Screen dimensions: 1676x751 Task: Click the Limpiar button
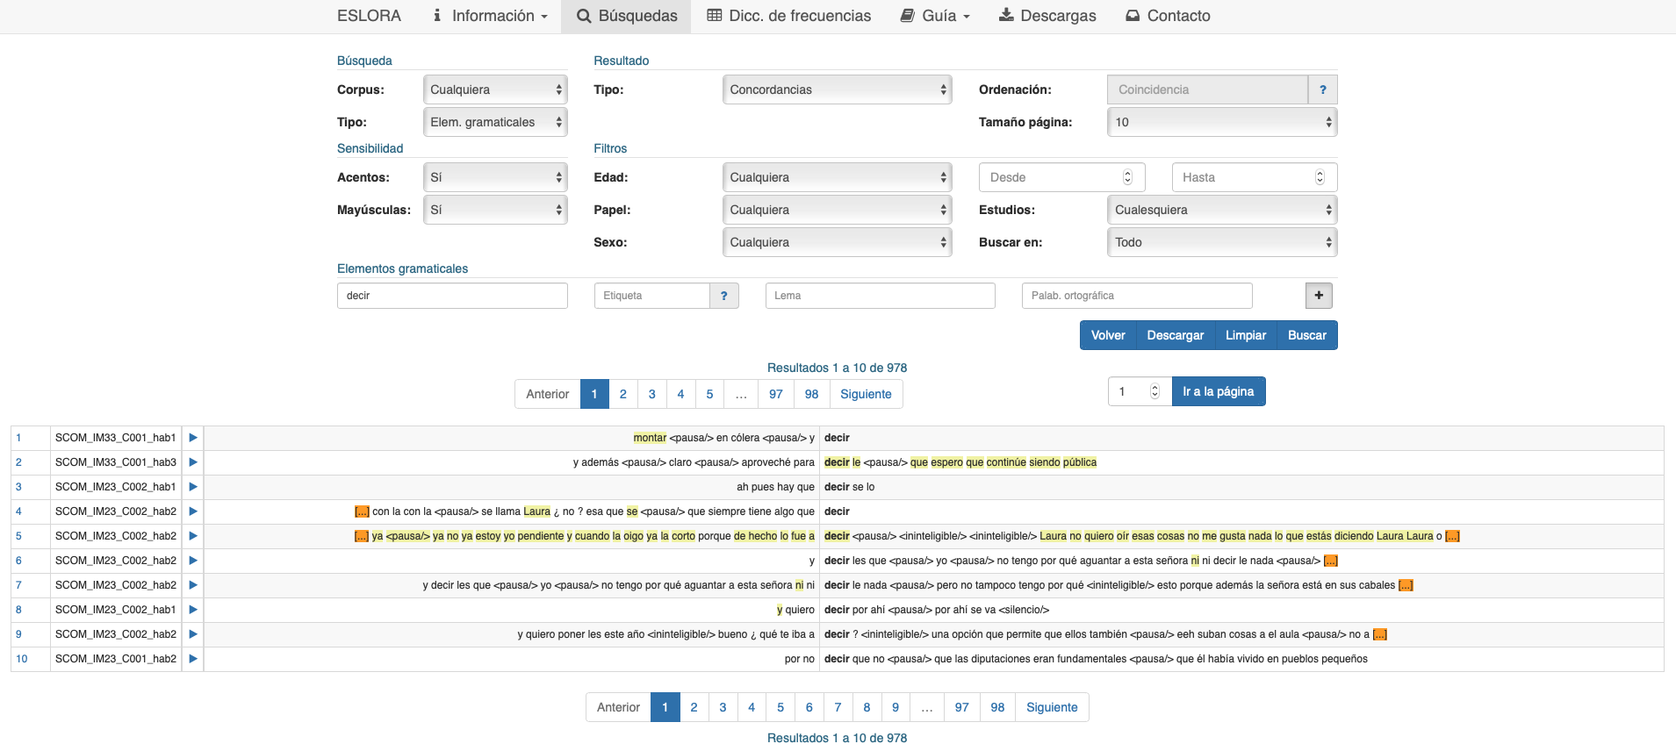point(1245,335)
